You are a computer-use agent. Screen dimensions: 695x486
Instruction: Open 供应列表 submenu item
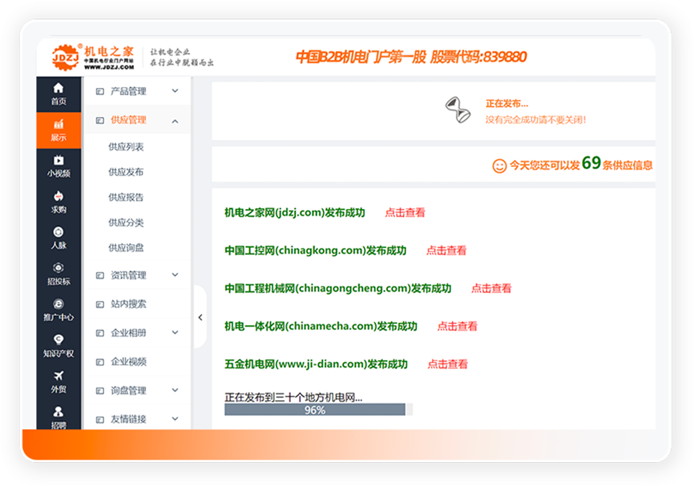click(126, 147)
